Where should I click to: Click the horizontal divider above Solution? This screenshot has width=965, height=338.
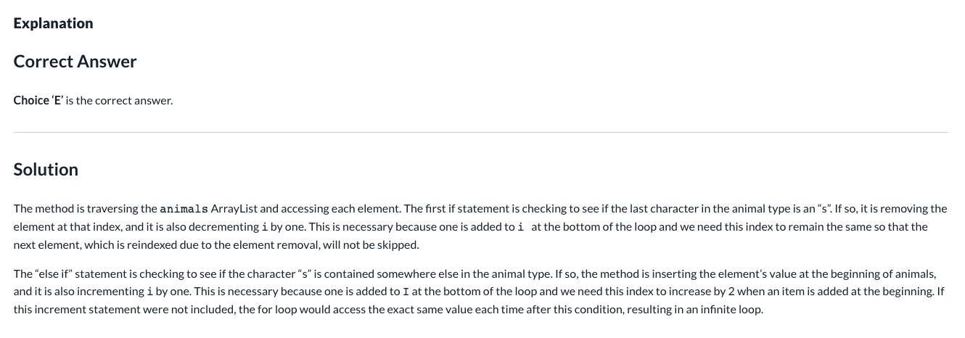[480, 132]
